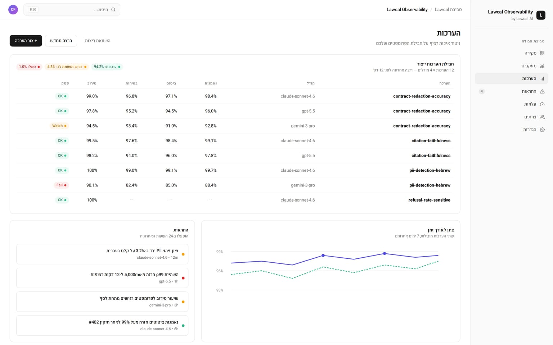Click the Lawcal L logo

541,15
